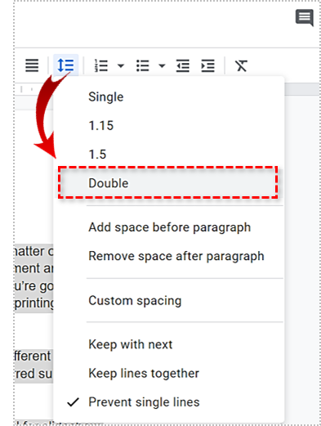Expand the bulleted list options arrow
This screenshot has height=426, width=321.
pyautogui.click(x=162, y=65)
